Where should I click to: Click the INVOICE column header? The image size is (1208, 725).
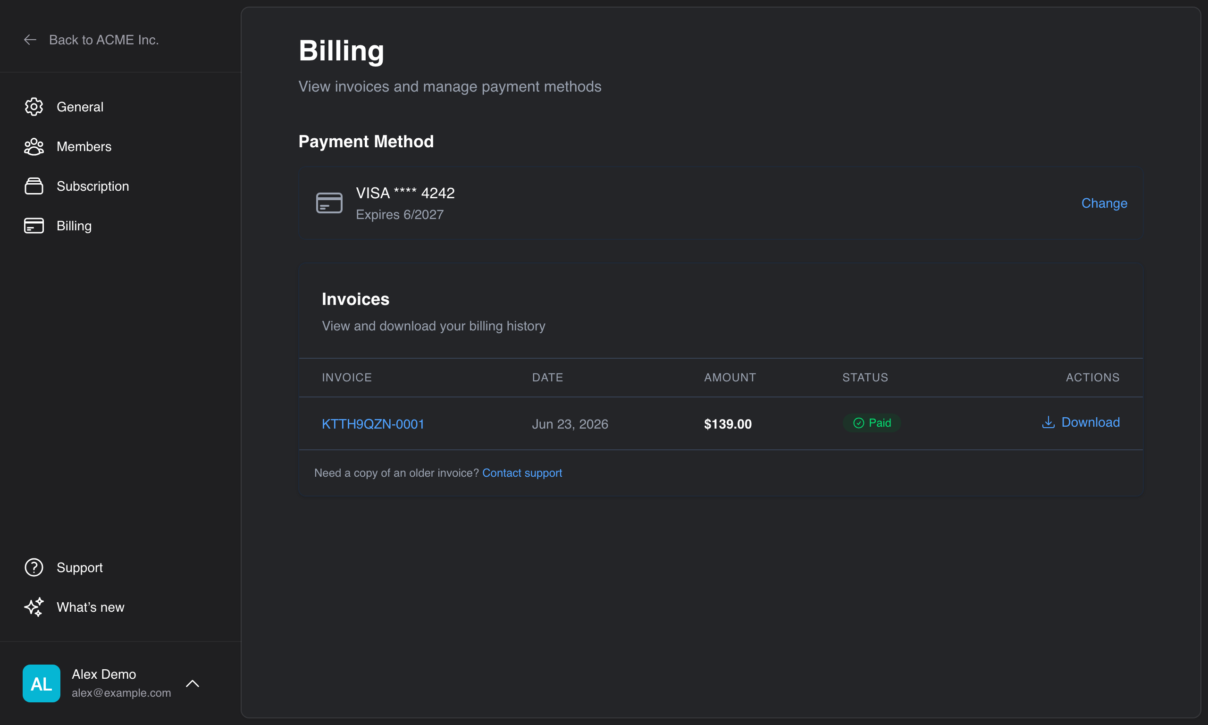pos(347,377)
